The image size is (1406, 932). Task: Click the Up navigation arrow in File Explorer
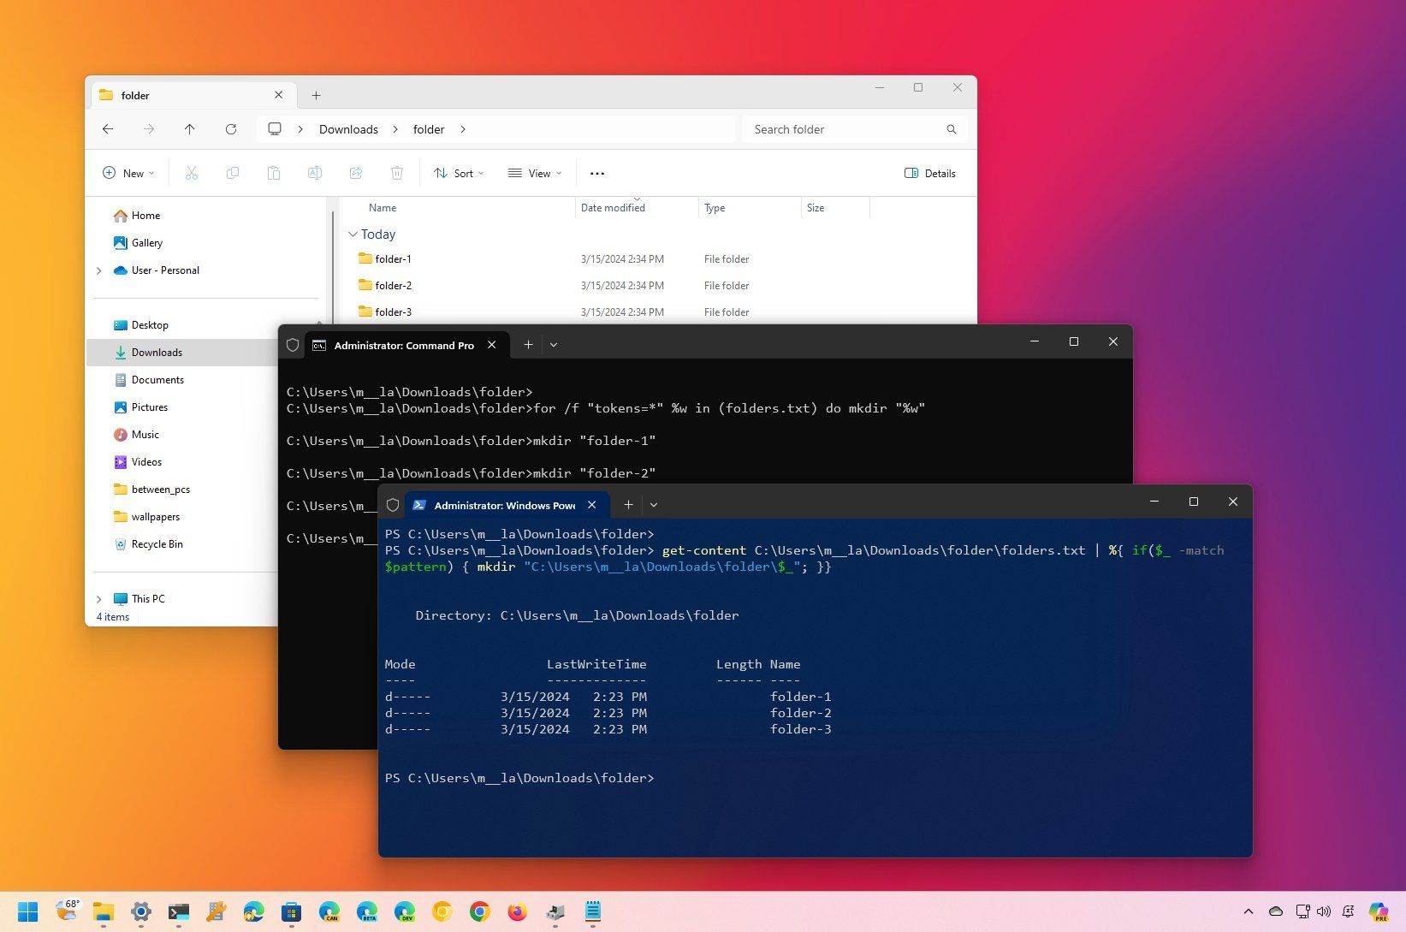(190, 128)
